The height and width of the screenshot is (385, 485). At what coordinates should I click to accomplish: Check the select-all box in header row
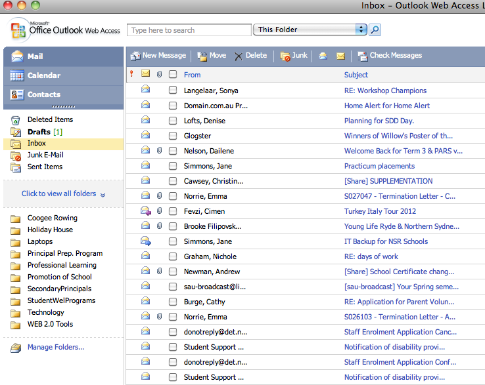coord(173,75)
